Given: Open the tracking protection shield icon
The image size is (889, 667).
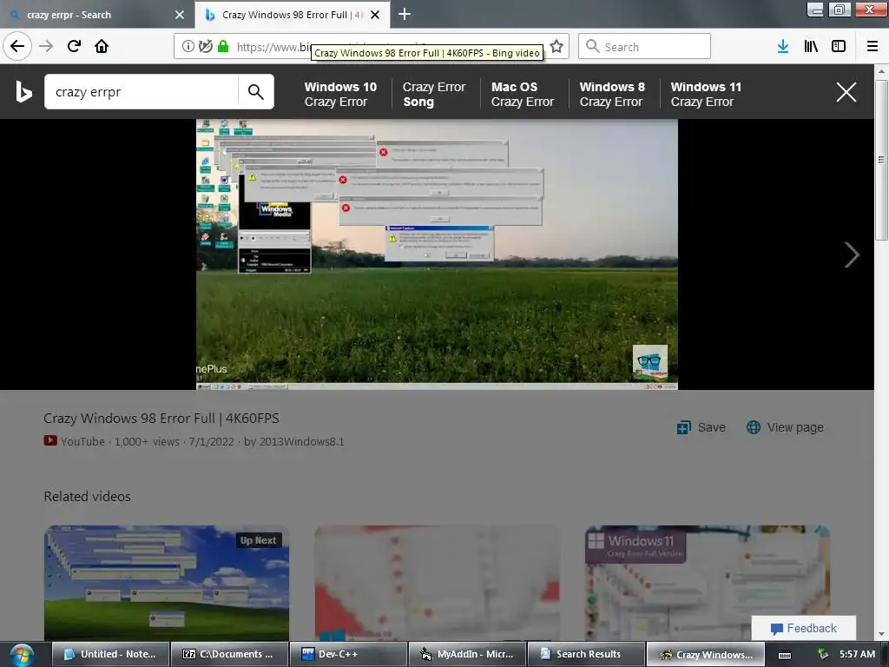Looking at the screenshot, I should 206,47.
